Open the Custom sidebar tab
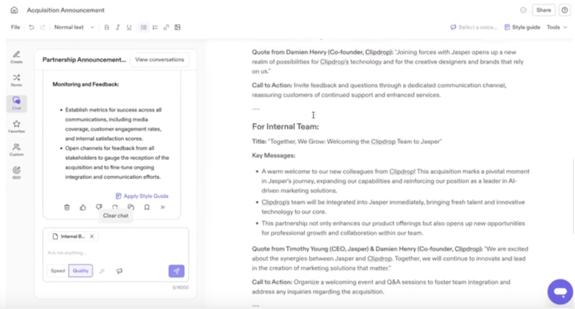The height and width of the screenshot is (309, 575). click(x=16, y=149)
